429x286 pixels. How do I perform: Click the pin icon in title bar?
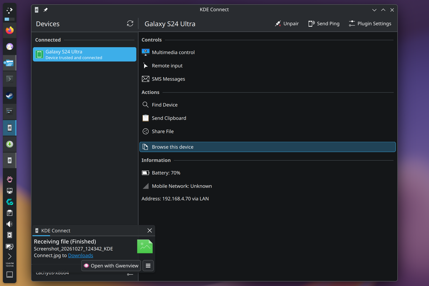[45, 10]
